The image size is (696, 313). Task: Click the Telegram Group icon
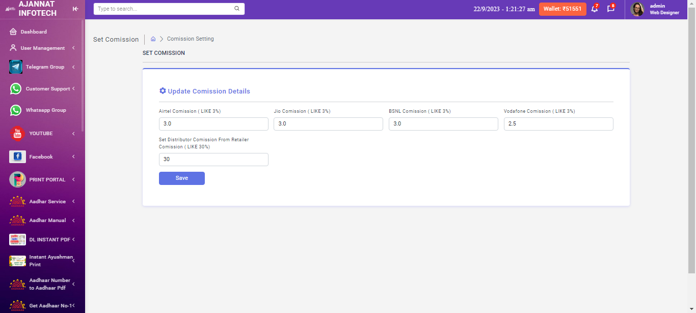[x=16, y=67]
